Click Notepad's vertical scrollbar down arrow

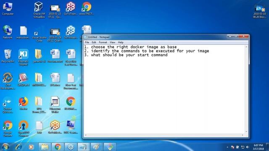click(x=246, y=131)
